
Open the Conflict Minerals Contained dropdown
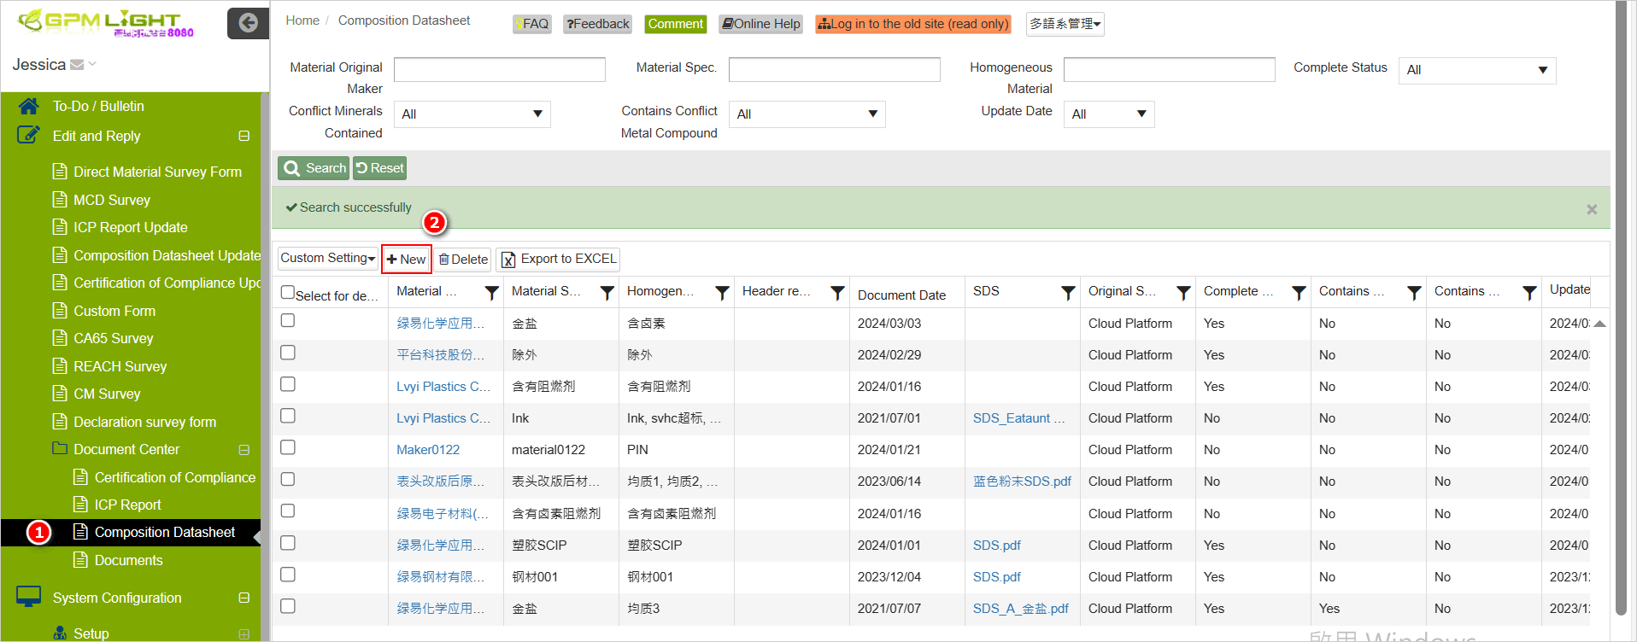coord(472,114)
